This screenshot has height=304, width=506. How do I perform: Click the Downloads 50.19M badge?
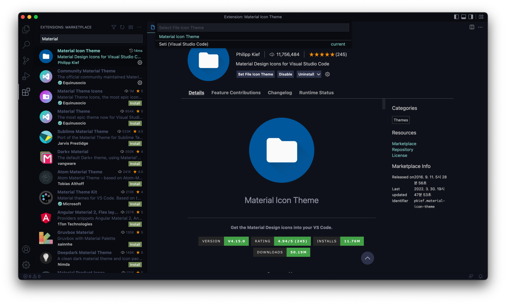[x=282, y=252]
